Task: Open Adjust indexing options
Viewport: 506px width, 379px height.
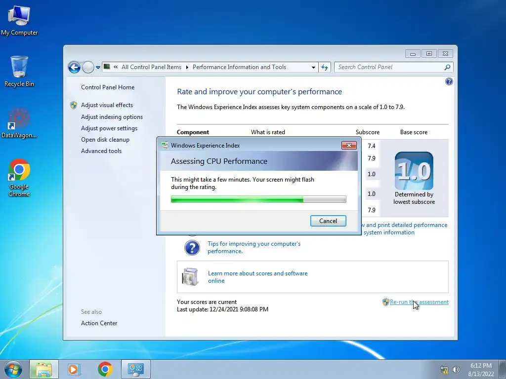Action: [x=112, y=117]
